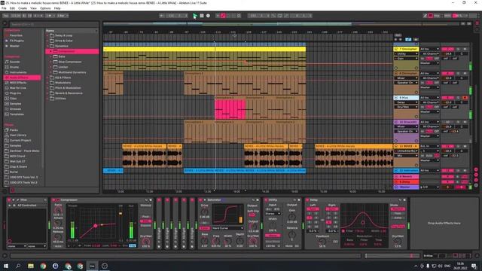Click the Tap Tempo button
The image size is (482, 271).
click(5, 16)
